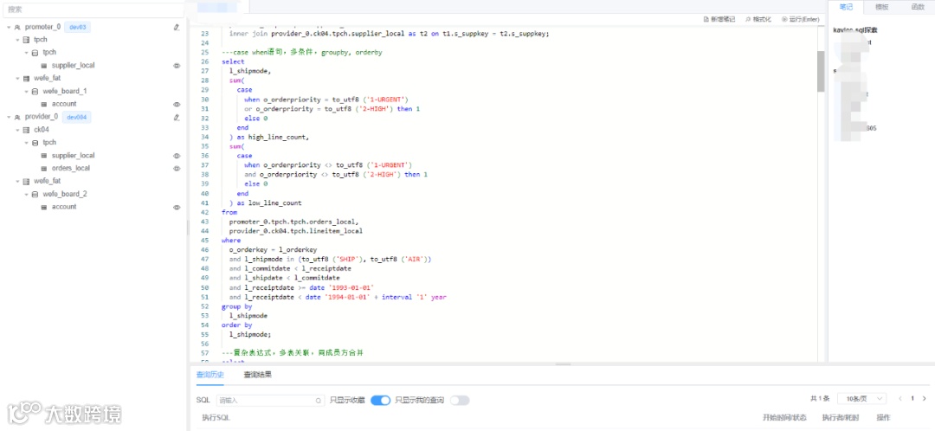Collapse tpch datasource under promoter_0
This screenshot has height=431, width=935.
[17, 40]
